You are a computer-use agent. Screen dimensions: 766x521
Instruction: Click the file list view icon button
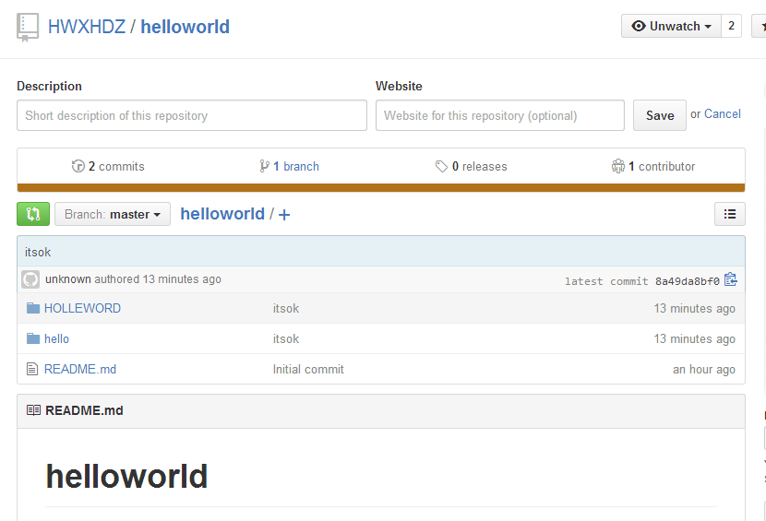[x=729, y=214]
